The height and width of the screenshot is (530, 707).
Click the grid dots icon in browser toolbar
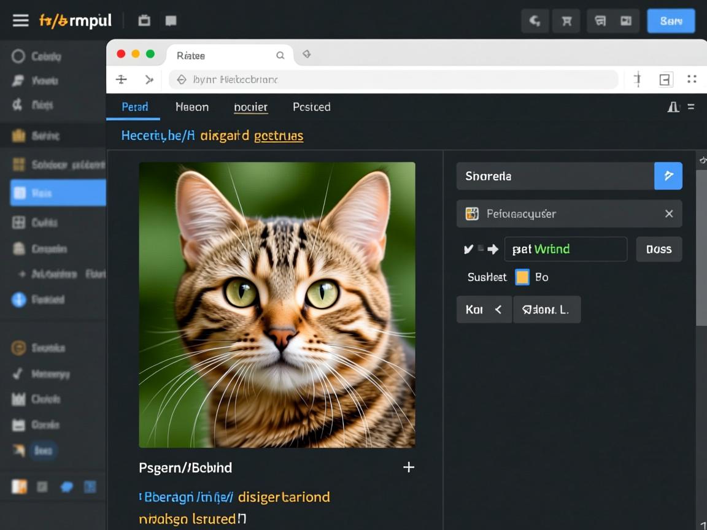[x=692, y=79]
